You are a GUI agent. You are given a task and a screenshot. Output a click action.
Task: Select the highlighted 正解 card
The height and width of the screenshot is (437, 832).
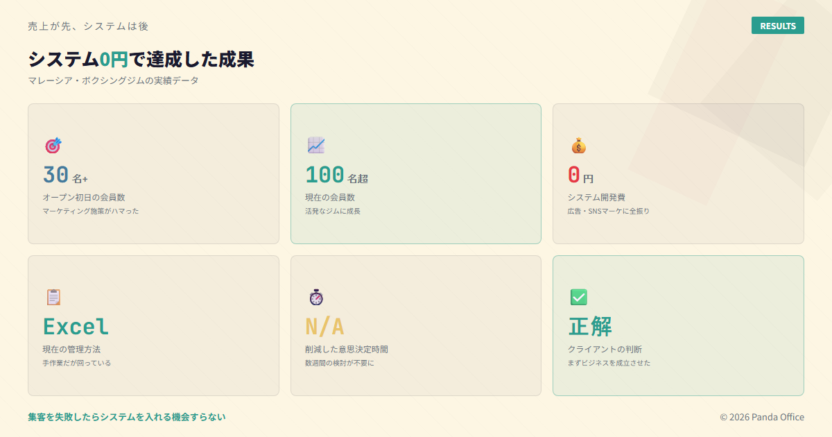pos(678,325)
